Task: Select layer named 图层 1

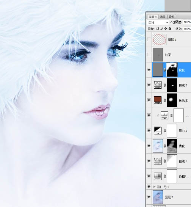Action: coord(172,39)
